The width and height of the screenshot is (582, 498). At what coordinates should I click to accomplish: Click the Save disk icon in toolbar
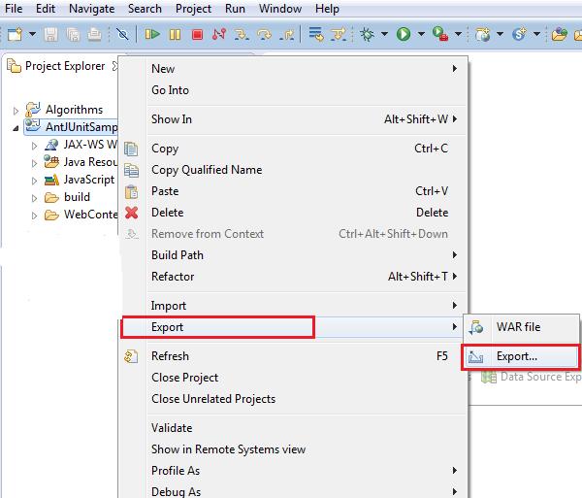point(51,35)
